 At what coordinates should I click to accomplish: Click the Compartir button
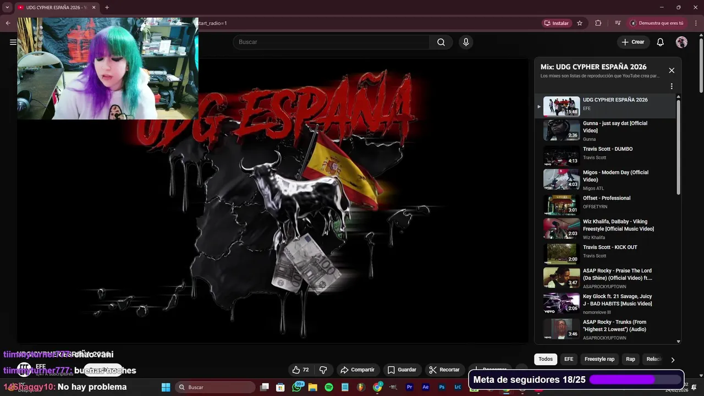(x=358, y=370)
